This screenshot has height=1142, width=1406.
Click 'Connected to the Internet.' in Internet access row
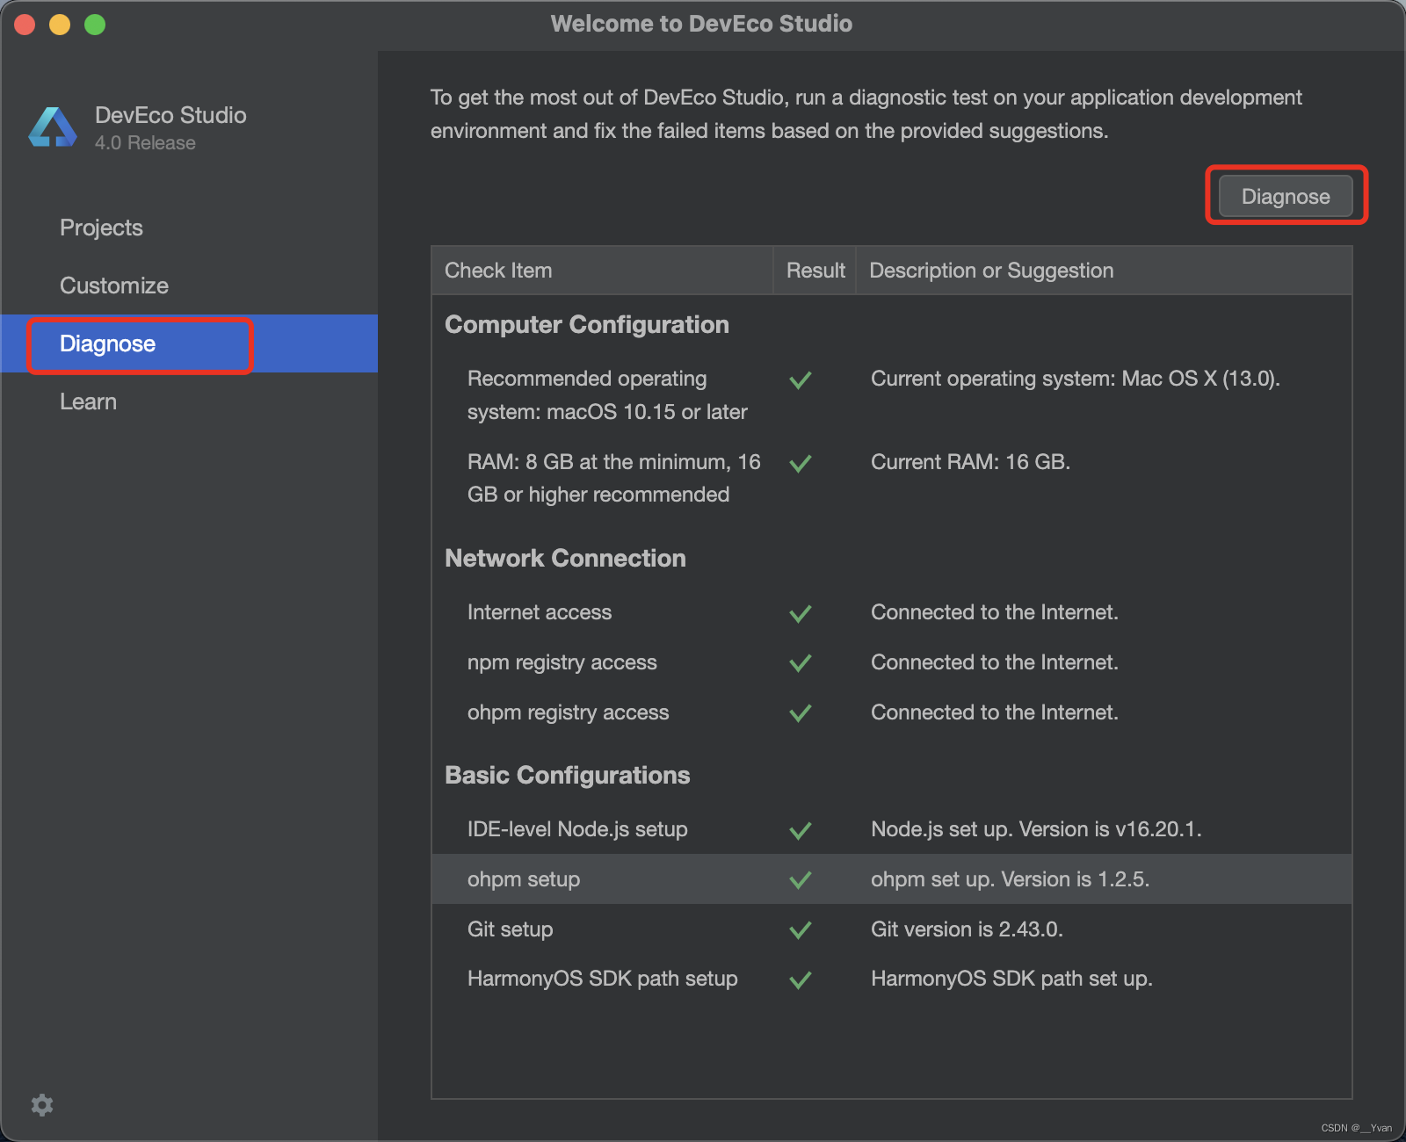pos(994,612)
